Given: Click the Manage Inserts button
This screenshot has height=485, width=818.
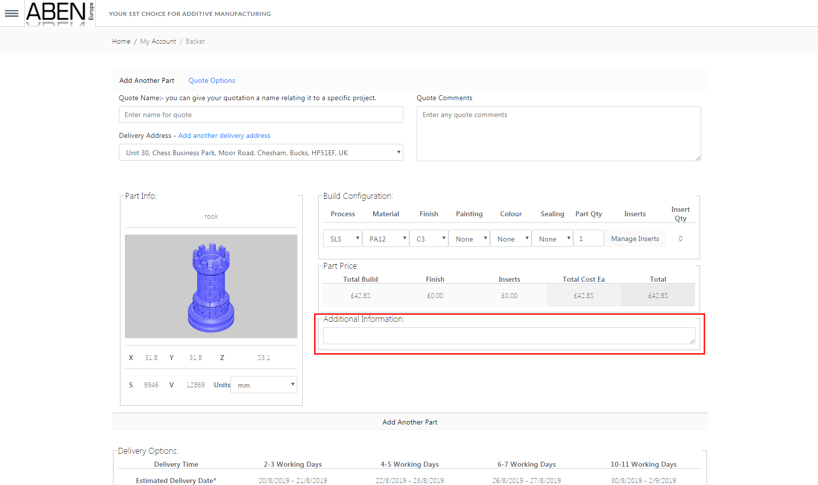Looking at the screenshot, I should click(635, 239).
